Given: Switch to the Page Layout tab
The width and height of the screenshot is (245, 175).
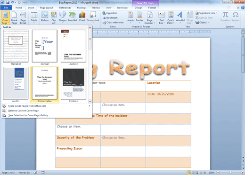Looking at the screenshot, I should (x=47, y=8).
